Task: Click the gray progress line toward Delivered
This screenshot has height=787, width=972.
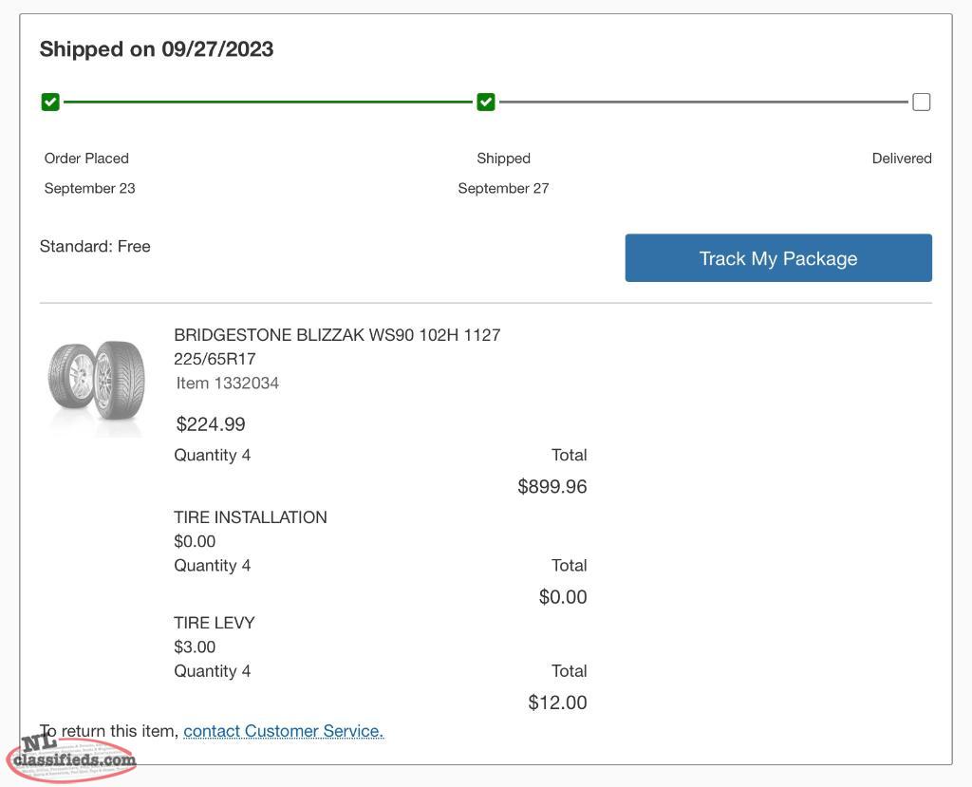Action: coord(702,102)
